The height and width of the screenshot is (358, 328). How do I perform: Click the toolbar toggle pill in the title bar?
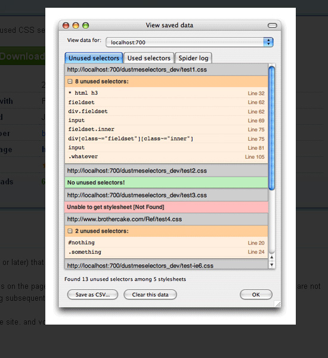273,25
